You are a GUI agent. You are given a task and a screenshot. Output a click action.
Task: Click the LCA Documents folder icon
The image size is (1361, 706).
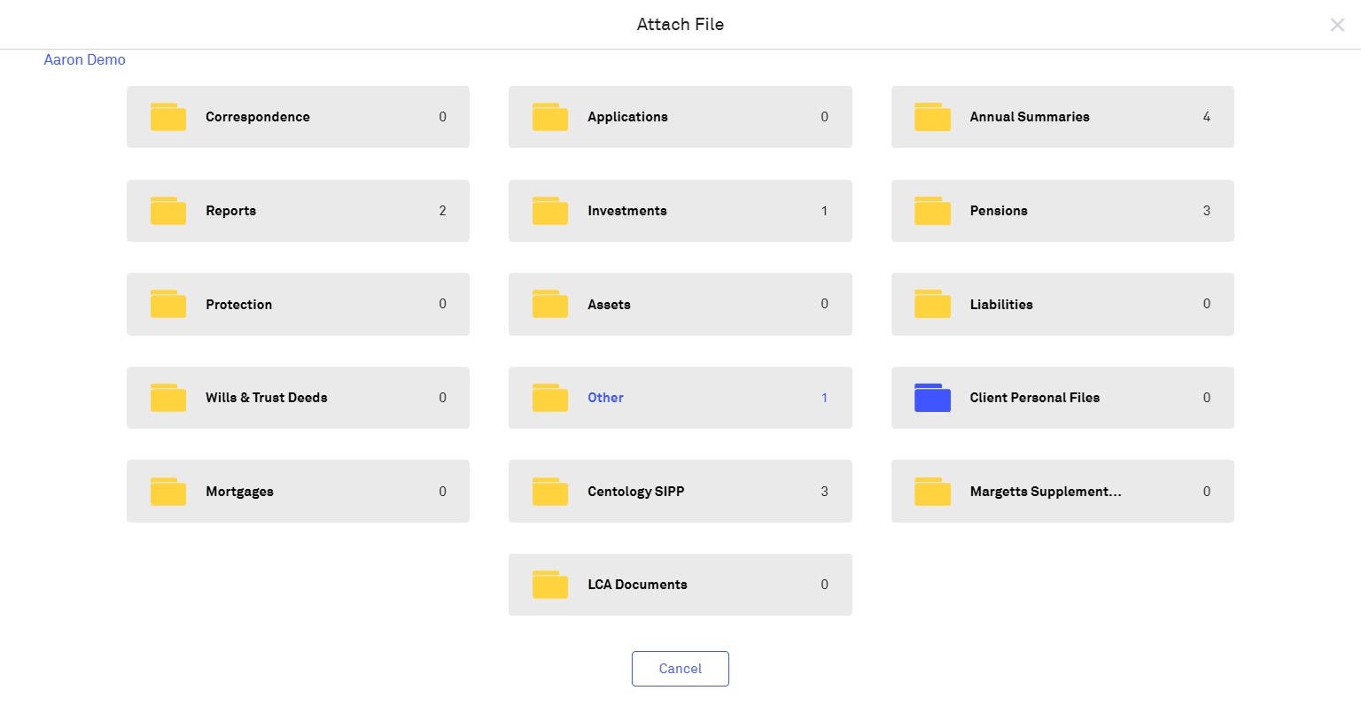pyautogui.click(x=550, y=585)
